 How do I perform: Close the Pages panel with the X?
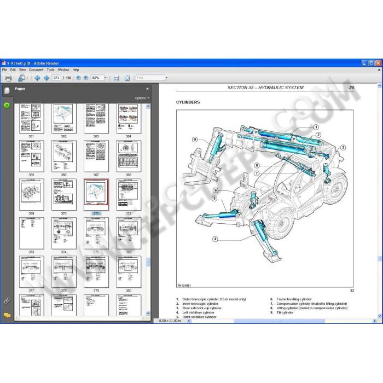coord(147,89)
